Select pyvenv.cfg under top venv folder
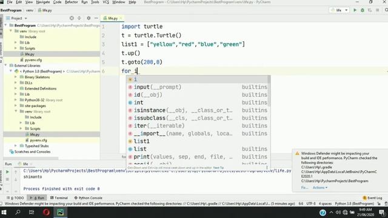 [x=33, y=60]
